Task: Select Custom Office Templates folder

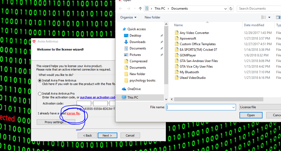Action: [198, 44]
